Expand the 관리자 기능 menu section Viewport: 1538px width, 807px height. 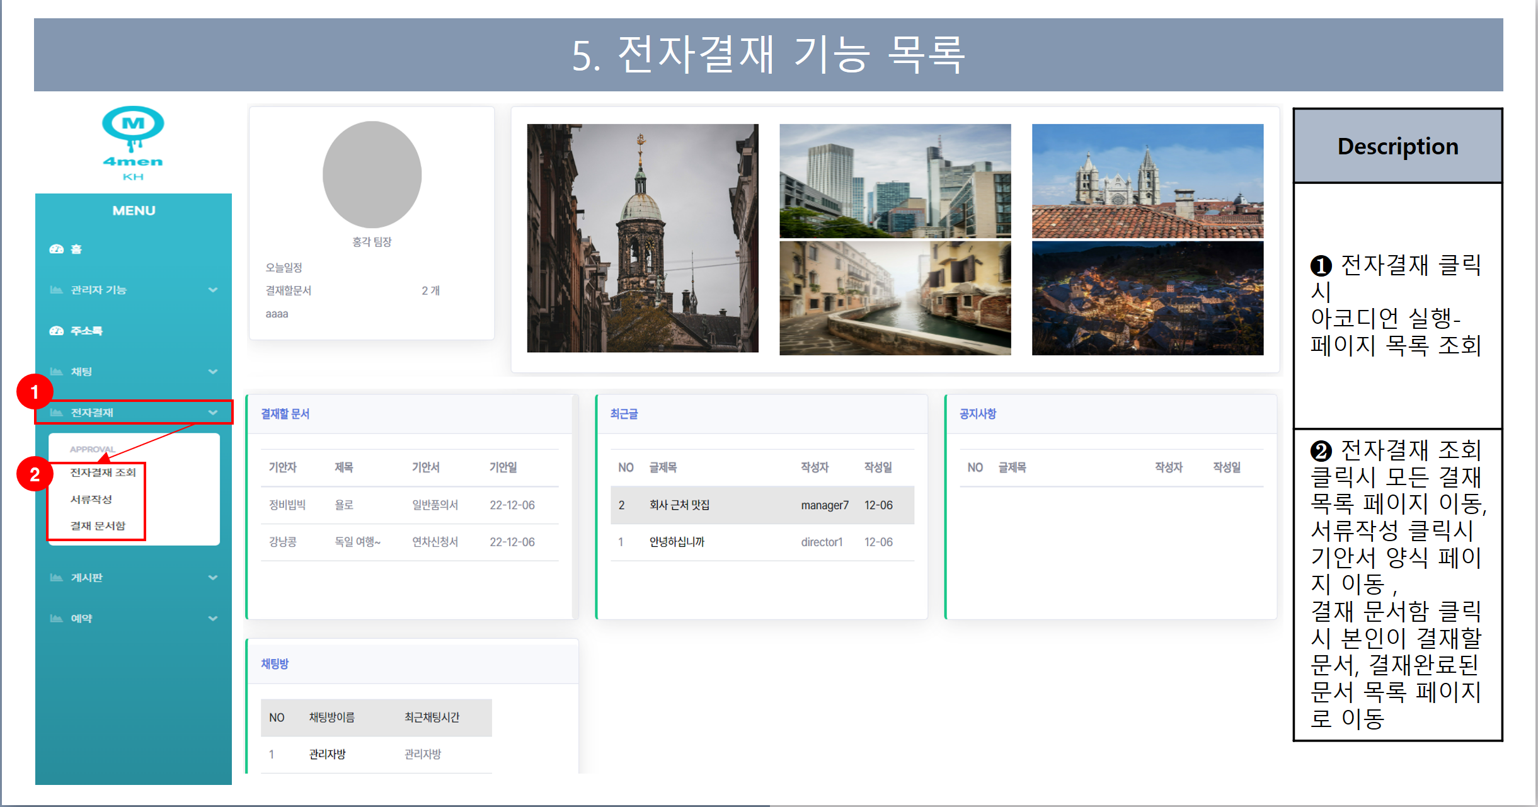[213, 289]
